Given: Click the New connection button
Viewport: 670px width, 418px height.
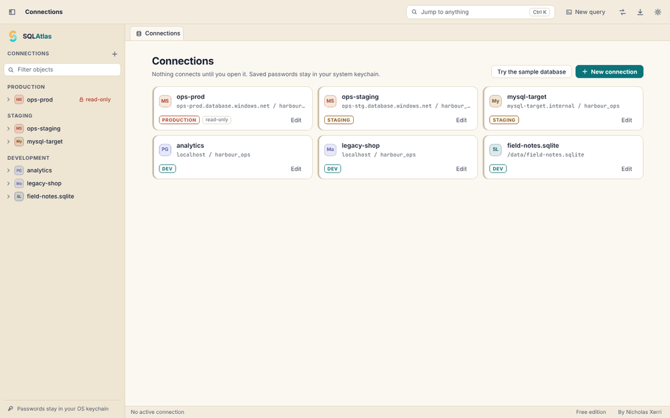Looking at the screenshot, I should pyautogui.click(x=609, y=72).
